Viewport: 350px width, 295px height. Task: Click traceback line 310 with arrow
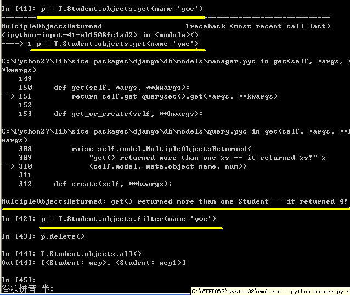(124, 166)
